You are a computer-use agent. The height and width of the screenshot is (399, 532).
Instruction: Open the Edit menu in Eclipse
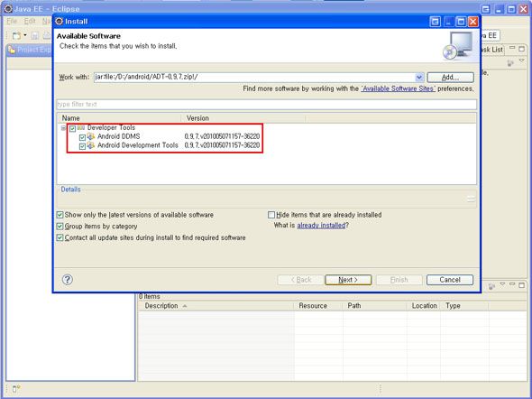30,22
